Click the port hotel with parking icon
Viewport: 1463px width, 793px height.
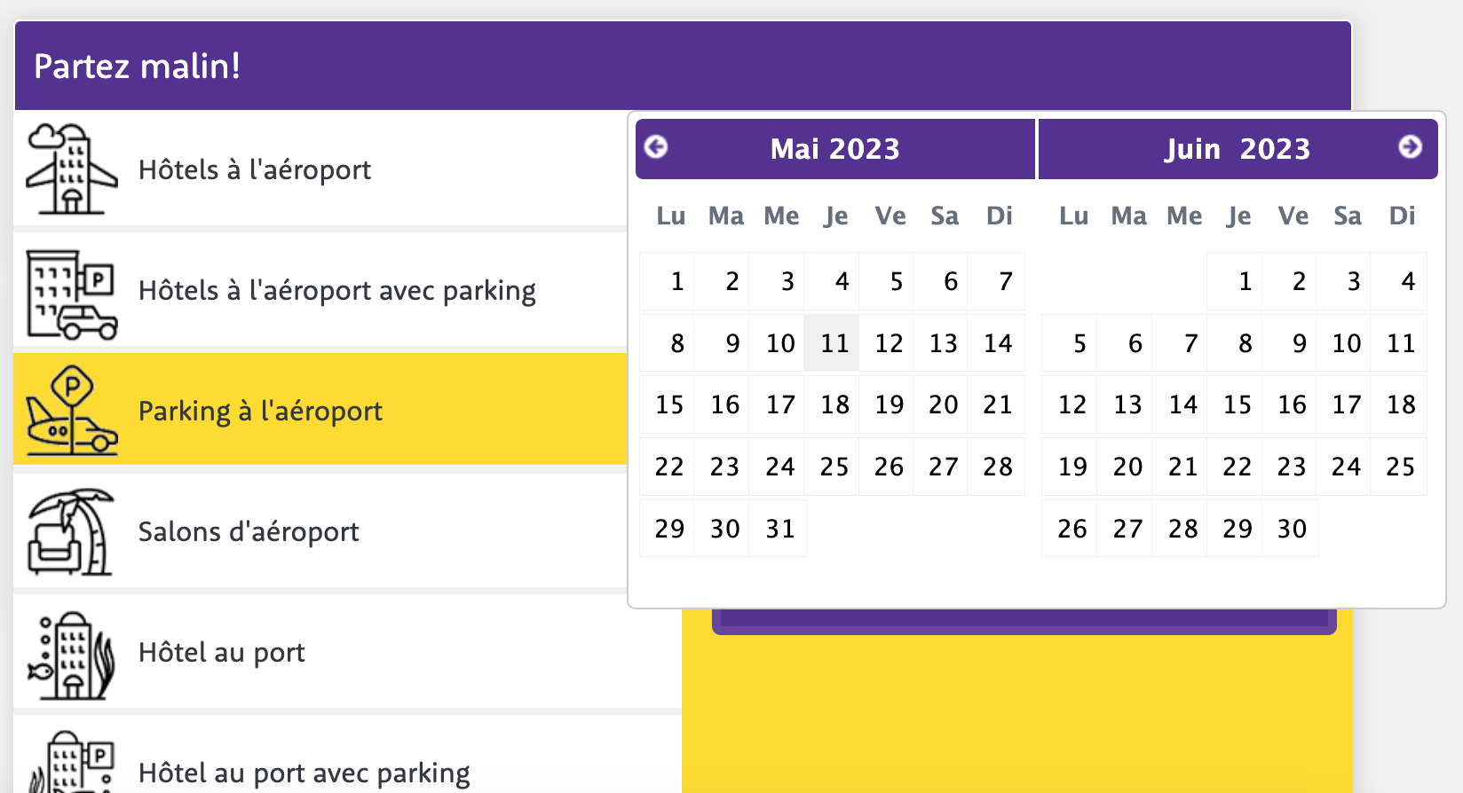click(x=71, y=763)
